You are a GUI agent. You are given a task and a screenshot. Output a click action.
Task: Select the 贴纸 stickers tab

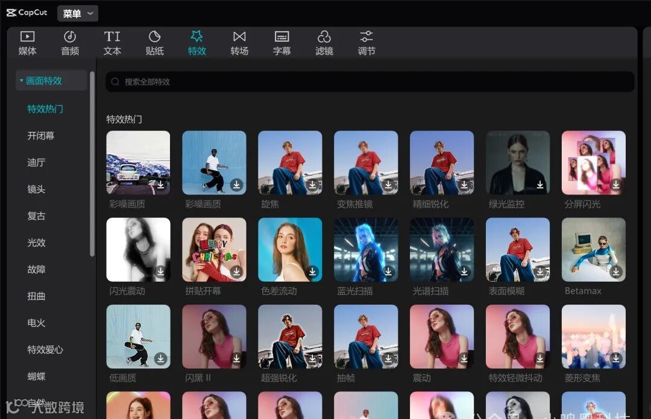point(154,43)
